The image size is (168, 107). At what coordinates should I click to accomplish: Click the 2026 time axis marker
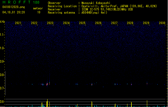(x=98, y=23)
